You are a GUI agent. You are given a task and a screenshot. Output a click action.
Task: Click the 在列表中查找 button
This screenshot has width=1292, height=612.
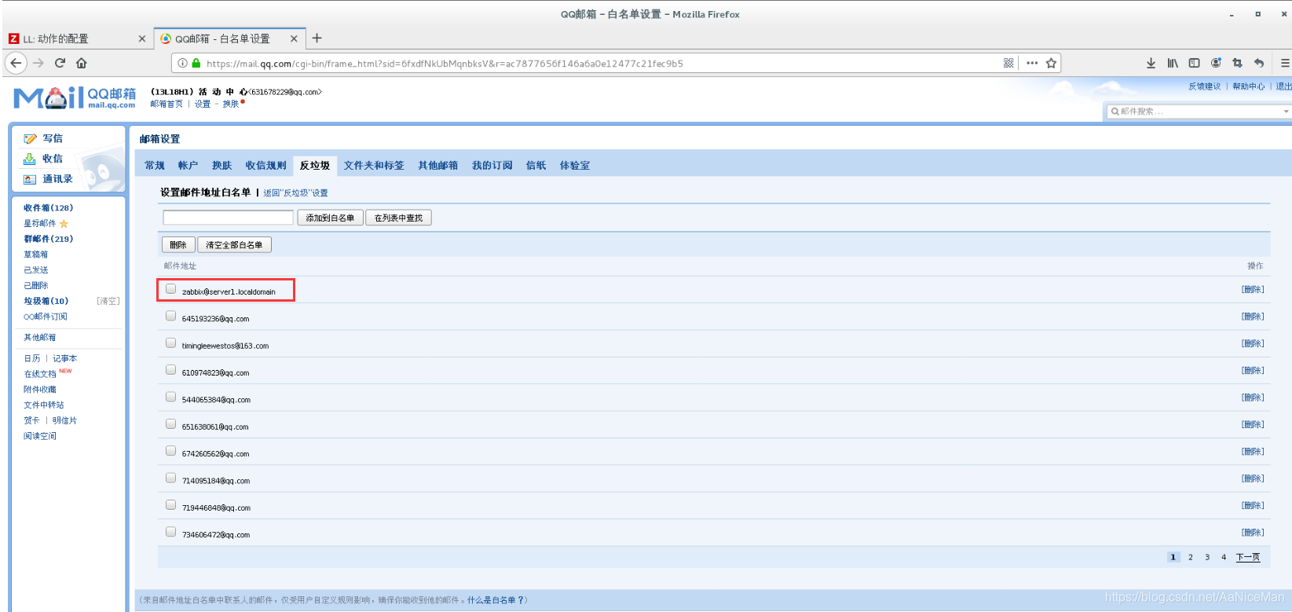[398, 218]
